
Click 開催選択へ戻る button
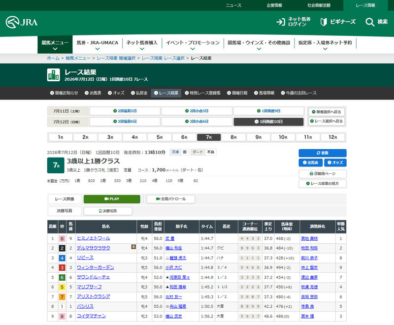coord(327,112)
